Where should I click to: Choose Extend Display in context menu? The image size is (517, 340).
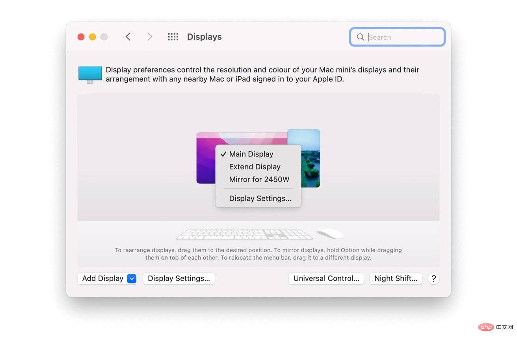[258, 167]
